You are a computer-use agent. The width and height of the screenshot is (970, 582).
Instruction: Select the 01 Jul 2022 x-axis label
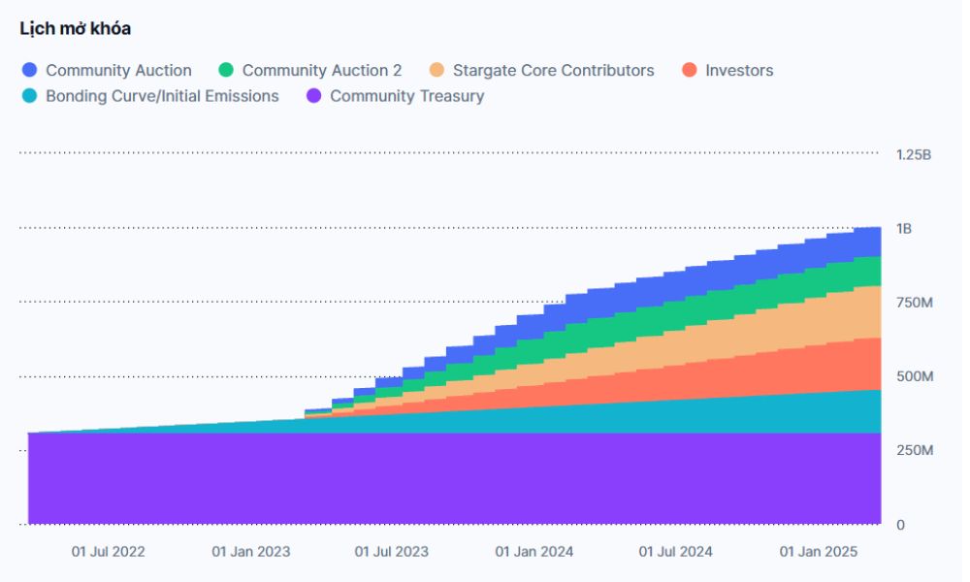coord(109,552)
